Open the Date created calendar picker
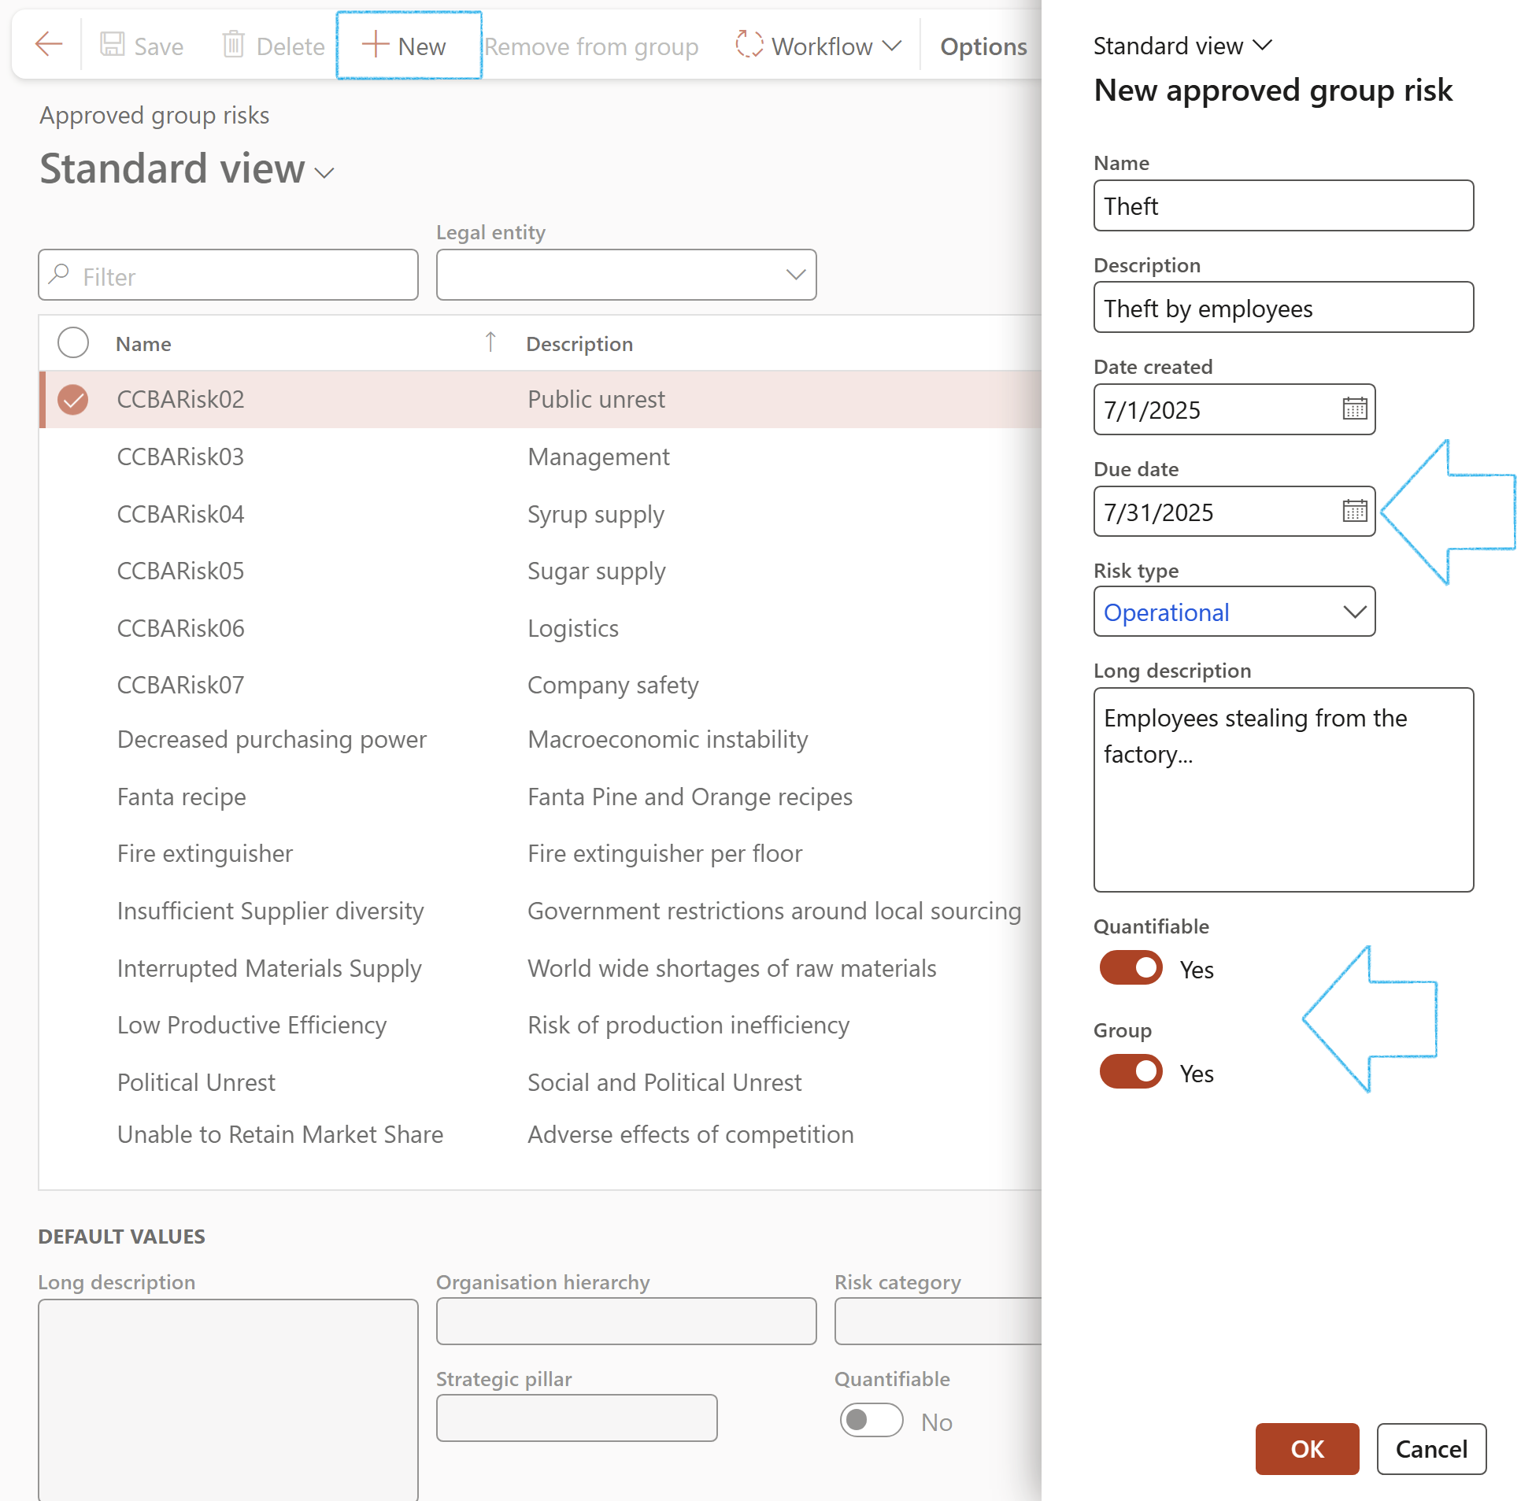 pos(1354,409)
